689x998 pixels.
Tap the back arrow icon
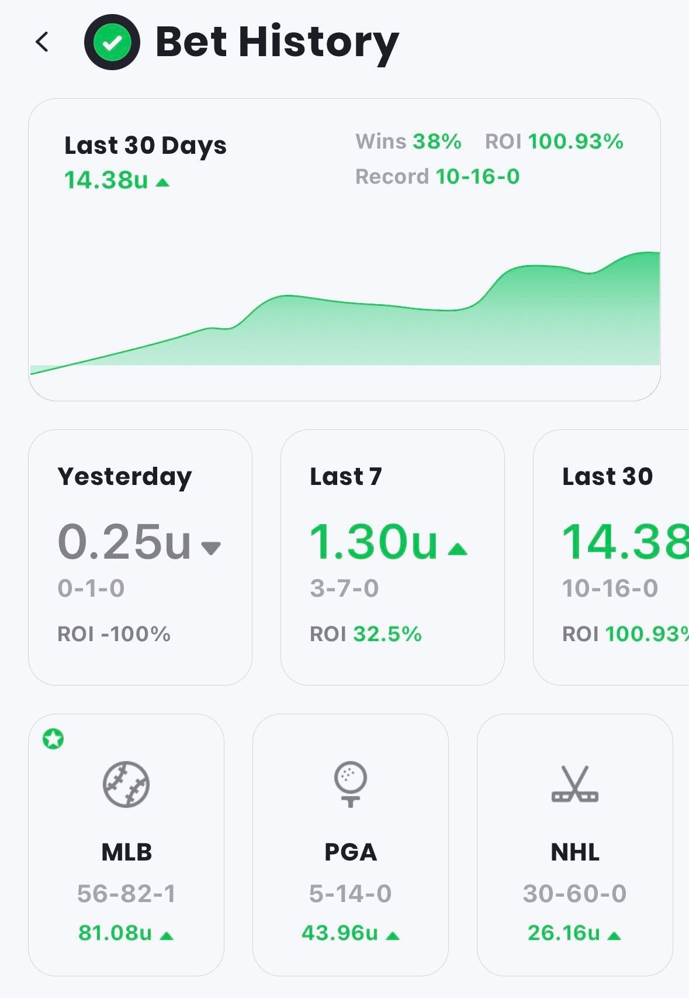pos(42,42)
